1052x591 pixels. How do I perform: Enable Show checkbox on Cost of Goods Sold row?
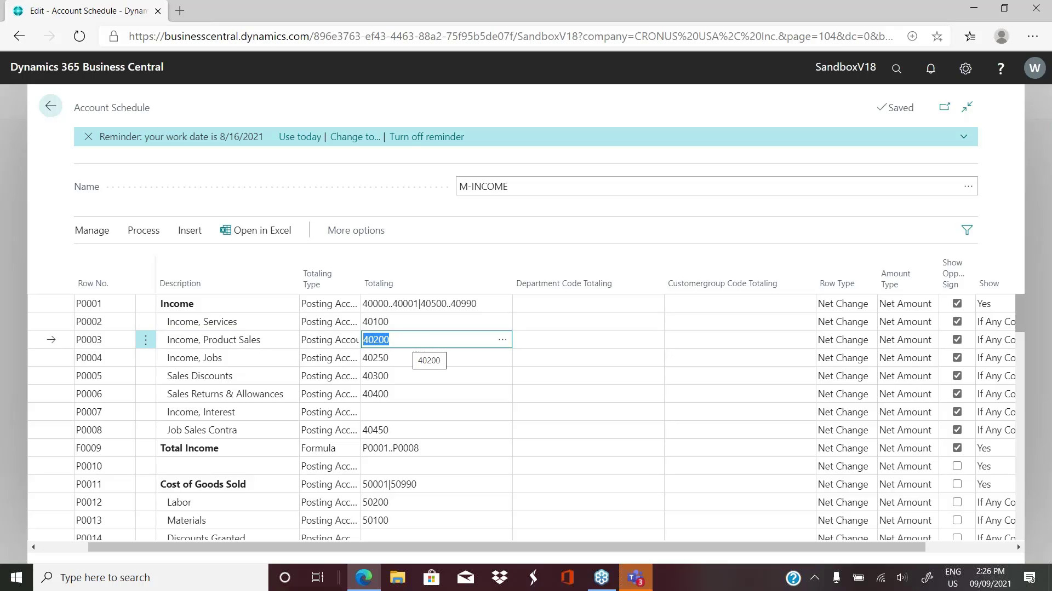[957, 484]
